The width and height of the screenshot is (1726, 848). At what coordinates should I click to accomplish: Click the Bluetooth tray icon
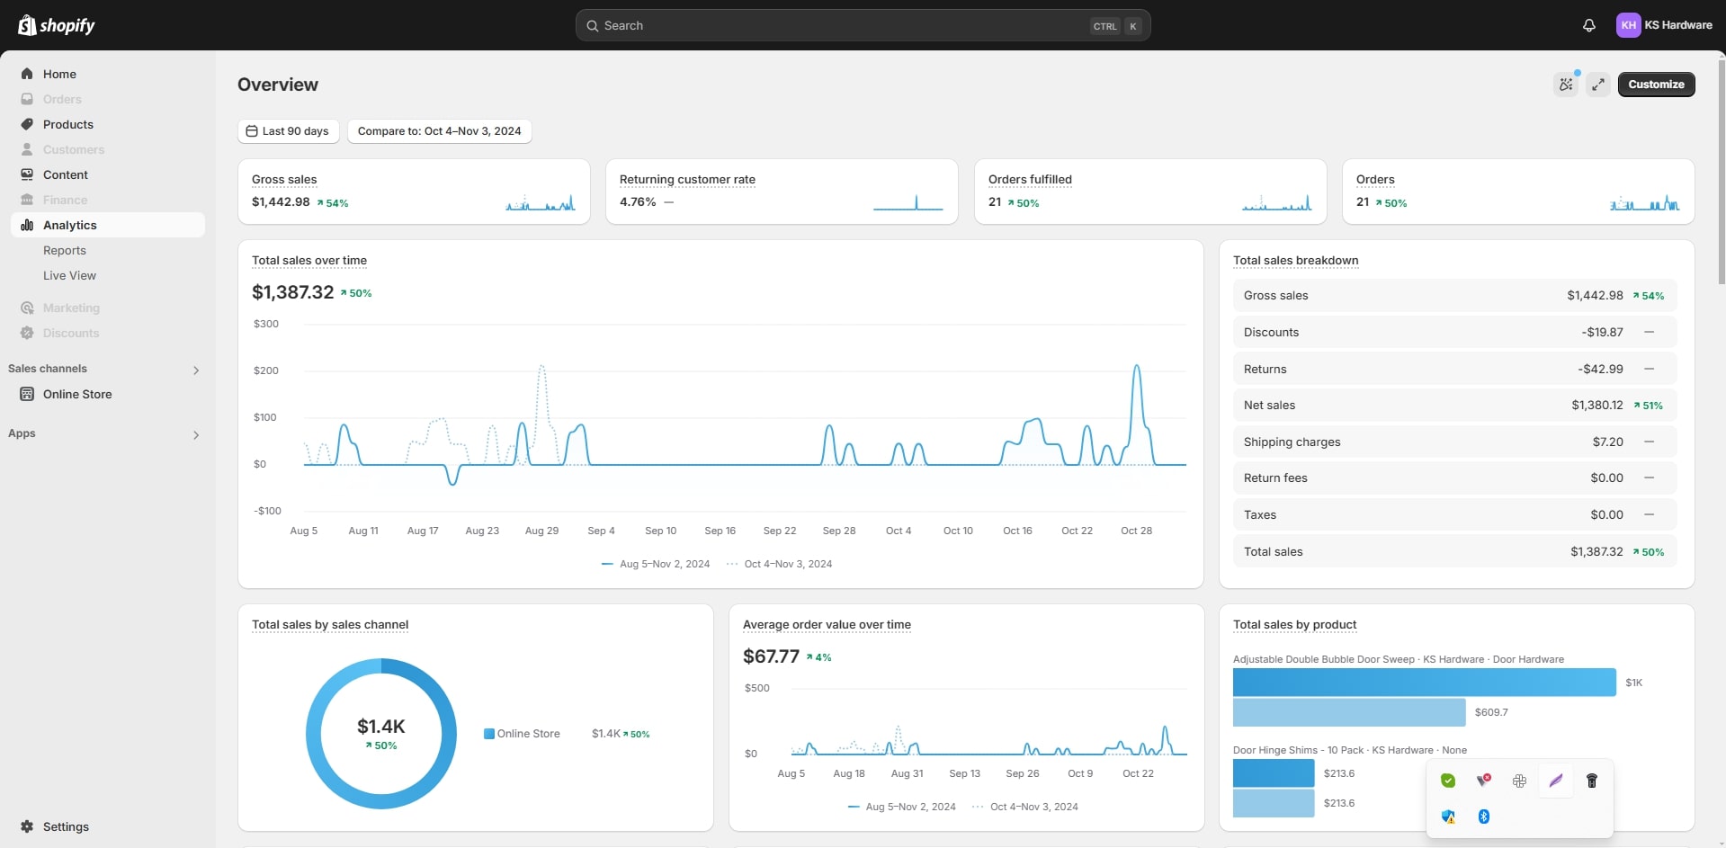click(x=1483, y=817)
